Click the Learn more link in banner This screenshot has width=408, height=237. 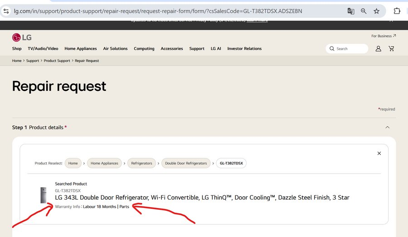257,20
